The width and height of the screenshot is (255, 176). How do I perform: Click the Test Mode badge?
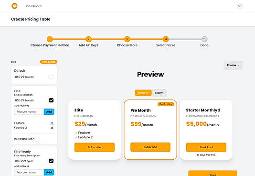point(49,62)
